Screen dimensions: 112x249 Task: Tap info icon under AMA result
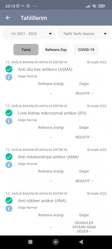coord(9,165)
